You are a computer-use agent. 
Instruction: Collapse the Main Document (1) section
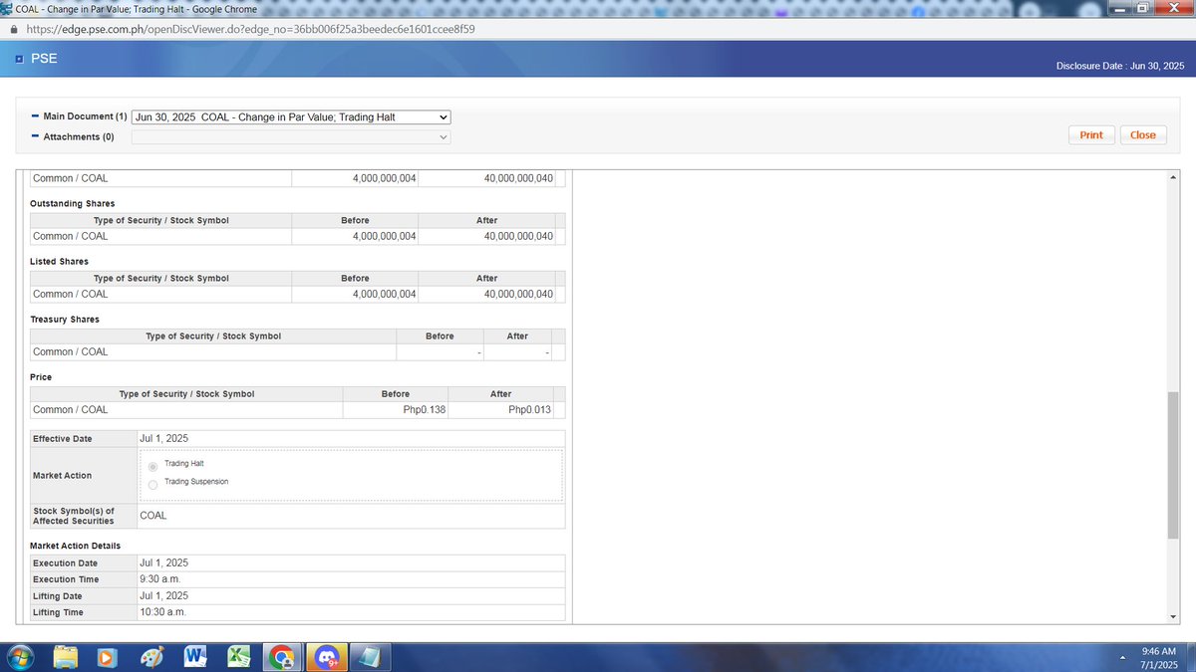point(35,116)
